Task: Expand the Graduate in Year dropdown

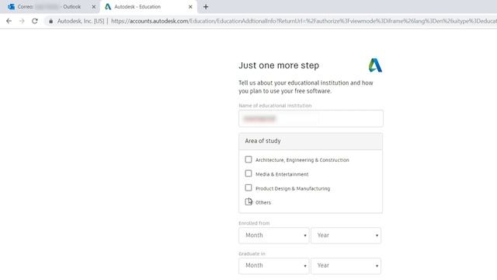Action: pos(346,266)
